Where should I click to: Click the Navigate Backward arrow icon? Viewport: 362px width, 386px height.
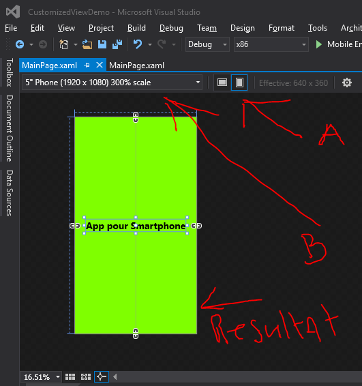tap(20, 44)
